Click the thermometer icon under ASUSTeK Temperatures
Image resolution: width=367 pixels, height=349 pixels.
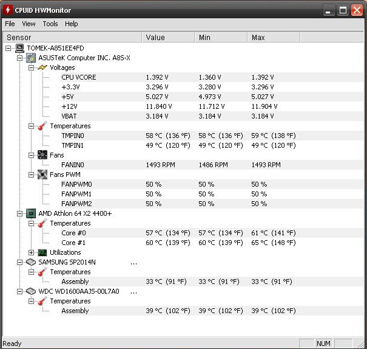42,126
